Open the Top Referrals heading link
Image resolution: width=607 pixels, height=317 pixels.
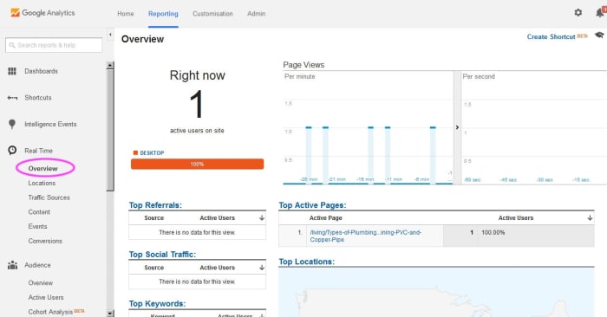[x=155, y=205]
